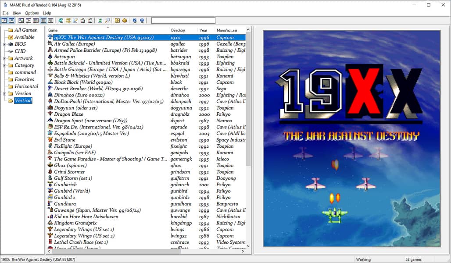Click the blue question mark help icon

tap(135, 21)
